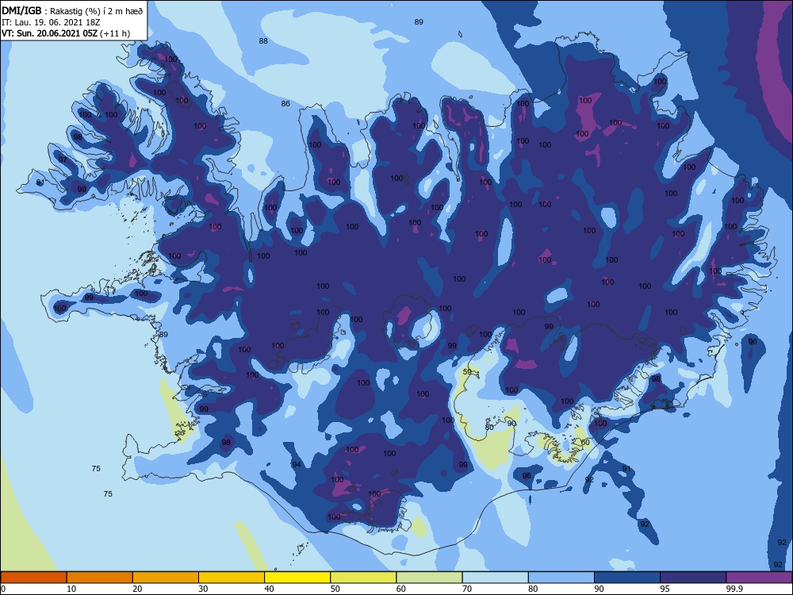Select the purple legend swatch above 99.9
The width and height of the screenshot is (793, 595).
pyautogui.click(x=759, y=578)
